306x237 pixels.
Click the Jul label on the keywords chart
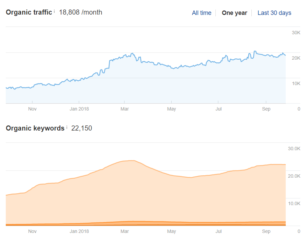pyautogui.click(x=218, y=231)
